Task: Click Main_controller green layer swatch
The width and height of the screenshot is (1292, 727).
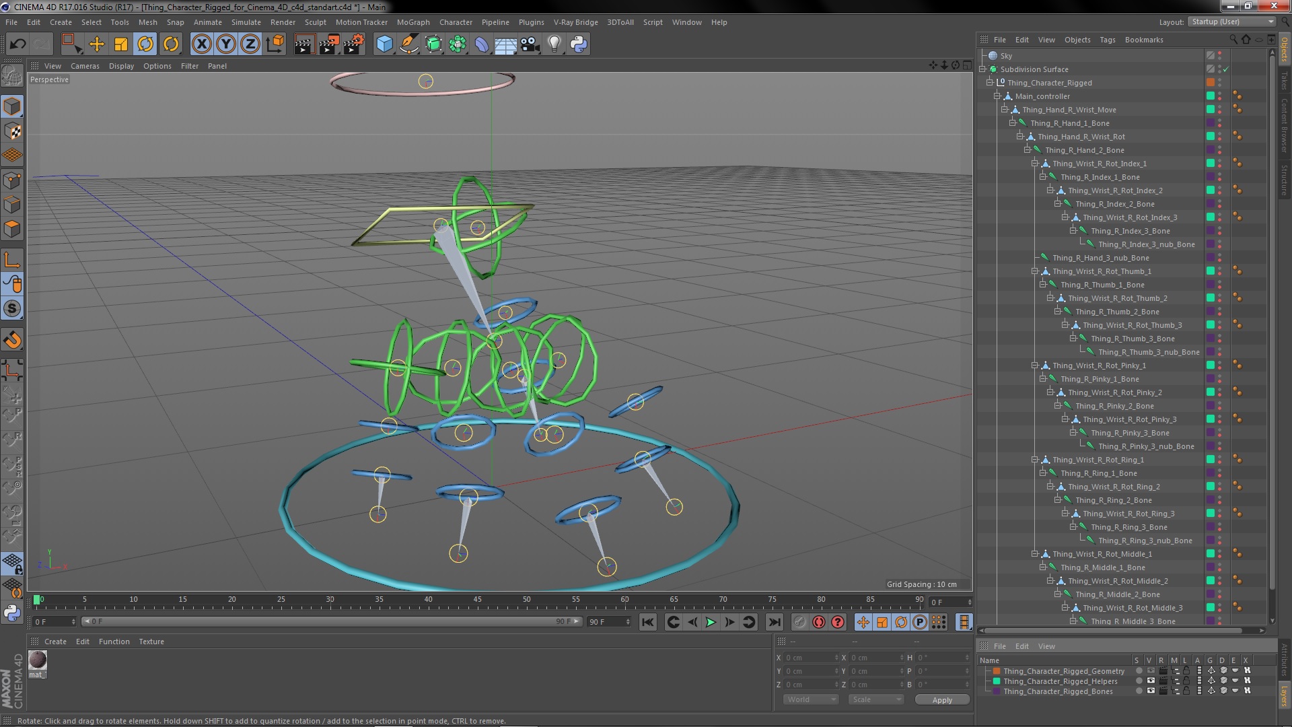Action: pyautogui.click(x=1210, y=96)
